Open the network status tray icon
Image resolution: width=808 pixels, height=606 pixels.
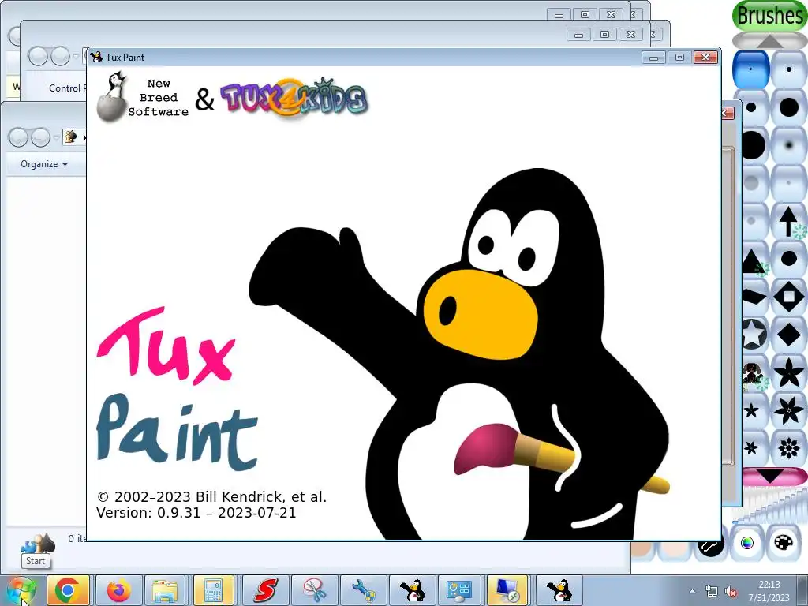pos(711,591)
